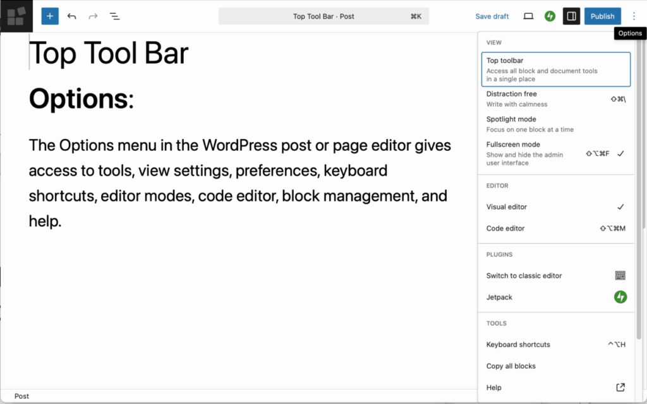Open the preview device icon

(x=528, y=16)
